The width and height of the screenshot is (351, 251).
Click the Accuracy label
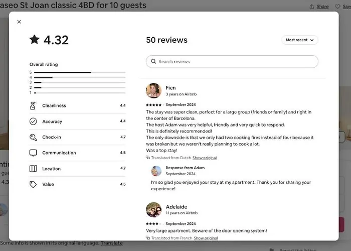click(x=52, y=121)
